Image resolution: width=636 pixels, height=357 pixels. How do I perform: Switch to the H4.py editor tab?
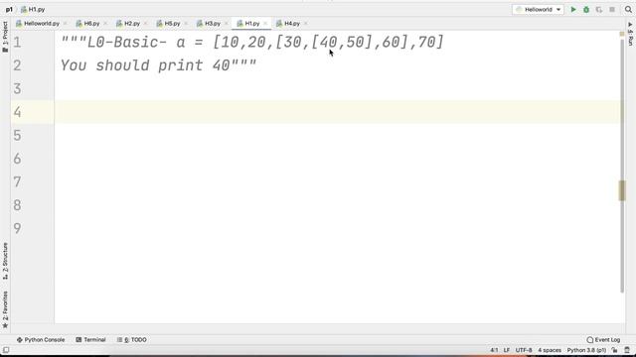point(288,24)
